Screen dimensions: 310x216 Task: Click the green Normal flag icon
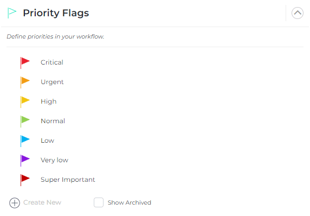pyautogui.click(x=25, y=122)
